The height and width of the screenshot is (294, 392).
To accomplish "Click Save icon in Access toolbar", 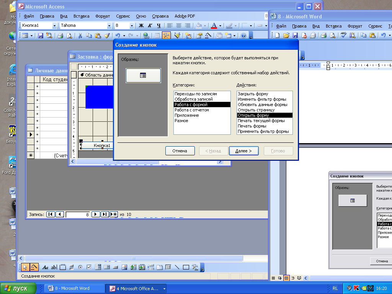I will [x=41, y=36].
